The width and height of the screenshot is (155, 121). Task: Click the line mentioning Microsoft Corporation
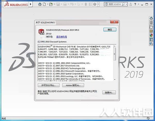pyautogui.click(x=69, y=71)
